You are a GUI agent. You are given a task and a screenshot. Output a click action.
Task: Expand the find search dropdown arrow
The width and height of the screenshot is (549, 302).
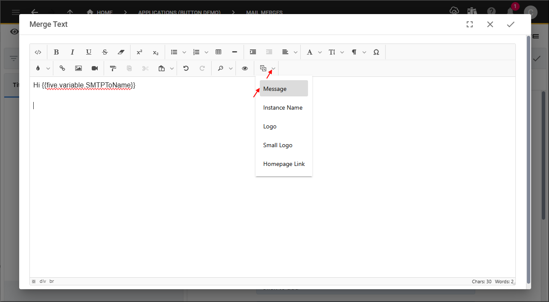[231, 69]
